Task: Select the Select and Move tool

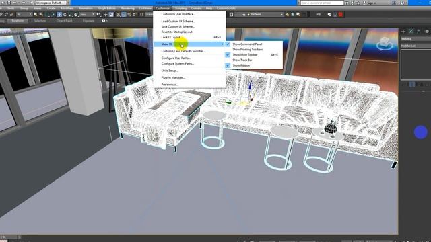Action: click(59, 15)
